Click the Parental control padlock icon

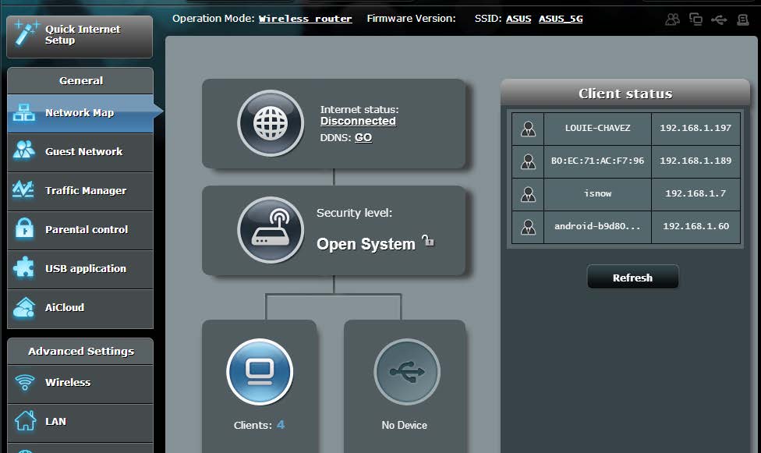click(x=24, y=228)
